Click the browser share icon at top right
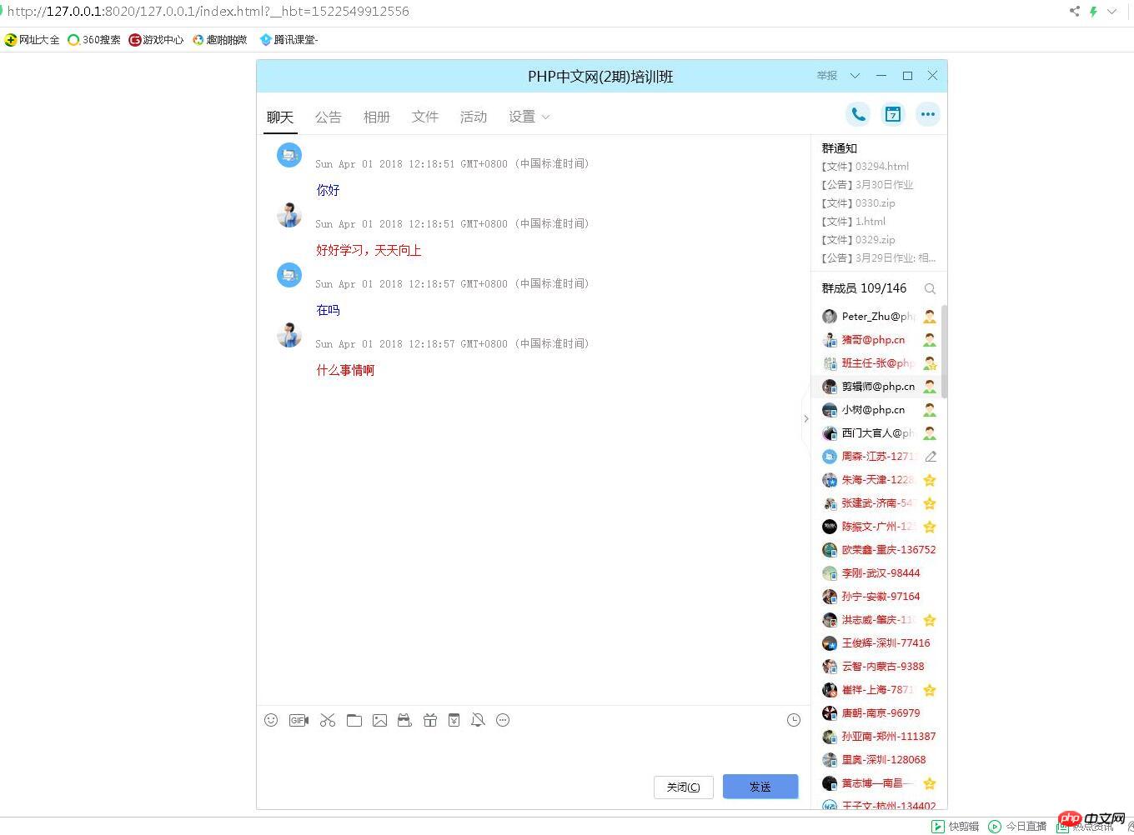This screenshot has width=1134, height=835. coord(1074,12)
